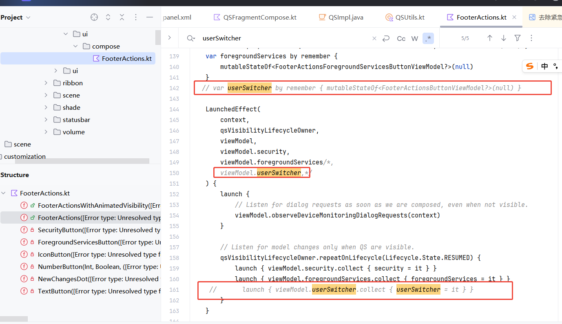Image resolution: width=562 pixels, height=324 pixels.
Task: Expand the volume folder
Action: 46,132
